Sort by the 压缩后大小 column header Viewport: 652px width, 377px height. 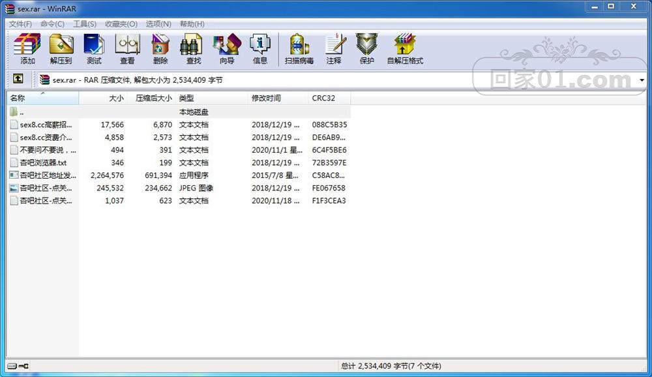pos(151,98)
